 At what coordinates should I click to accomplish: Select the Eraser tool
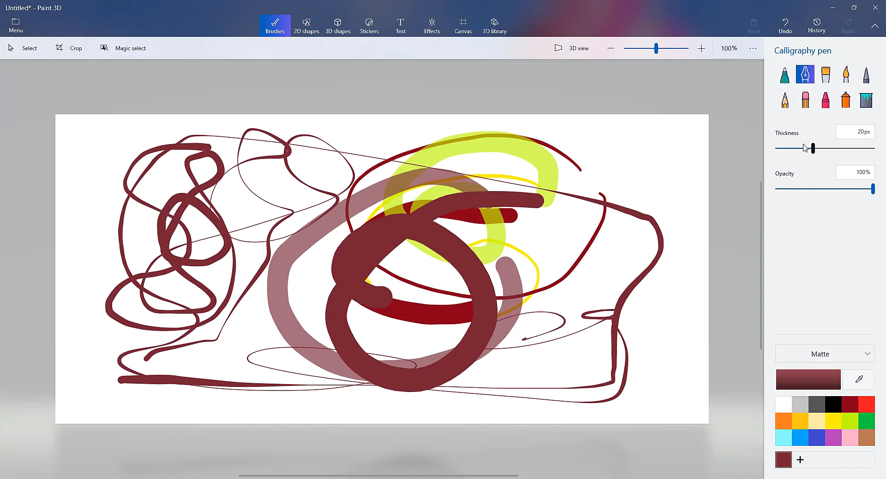click(805, 100)
